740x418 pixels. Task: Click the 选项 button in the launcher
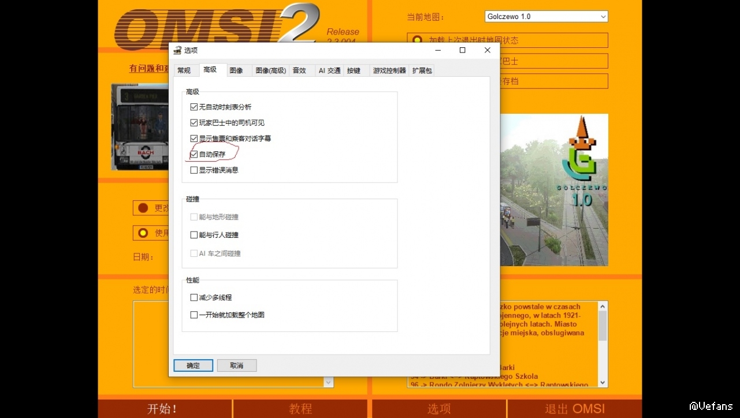[439, 409]
